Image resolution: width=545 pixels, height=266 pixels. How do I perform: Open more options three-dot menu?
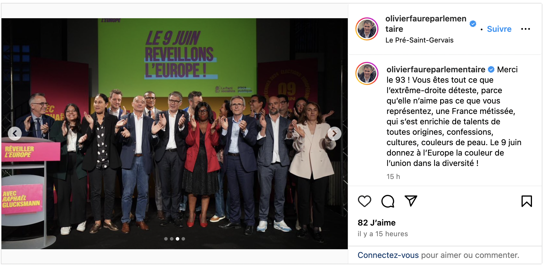pyautogui.click(x=525, y=29)
